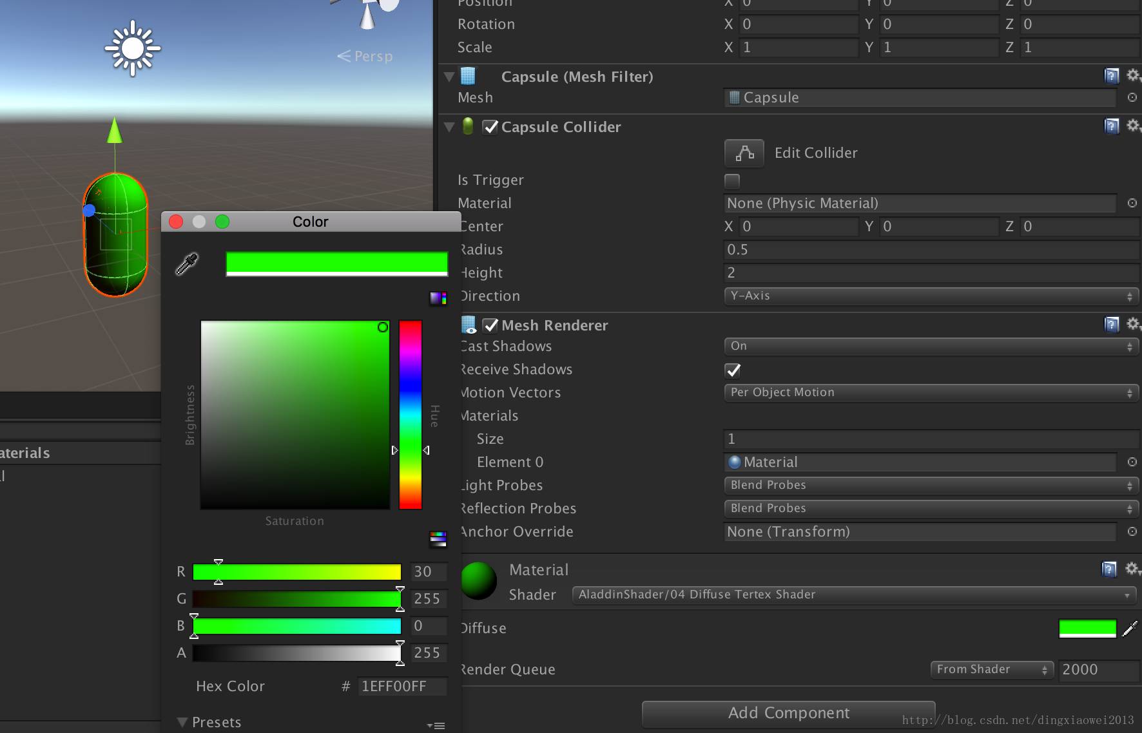The image size is (1142, 733).
Task: Open Mesh Renderer gear settings menu
Action: (x=1133, y=323)
